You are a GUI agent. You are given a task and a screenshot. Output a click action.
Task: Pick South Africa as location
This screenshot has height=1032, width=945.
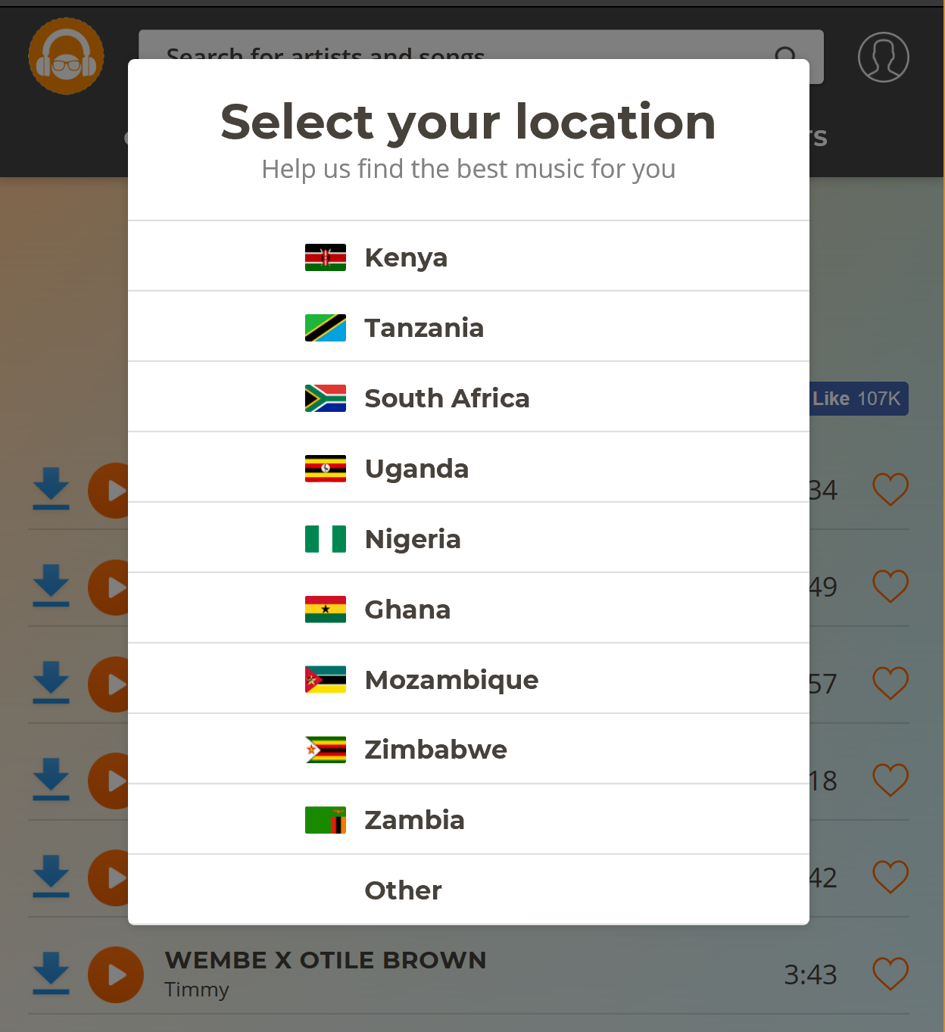pyautogui.click(x=469, y=398)
